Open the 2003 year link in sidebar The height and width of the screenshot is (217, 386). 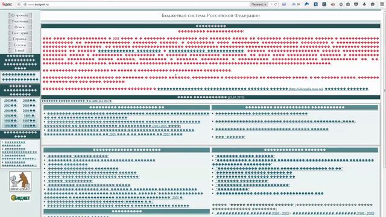(x=10, y=105)
